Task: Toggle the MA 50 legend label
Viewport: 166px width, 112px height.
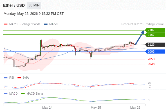Action: pyautogui.click(x=53, y=24)
